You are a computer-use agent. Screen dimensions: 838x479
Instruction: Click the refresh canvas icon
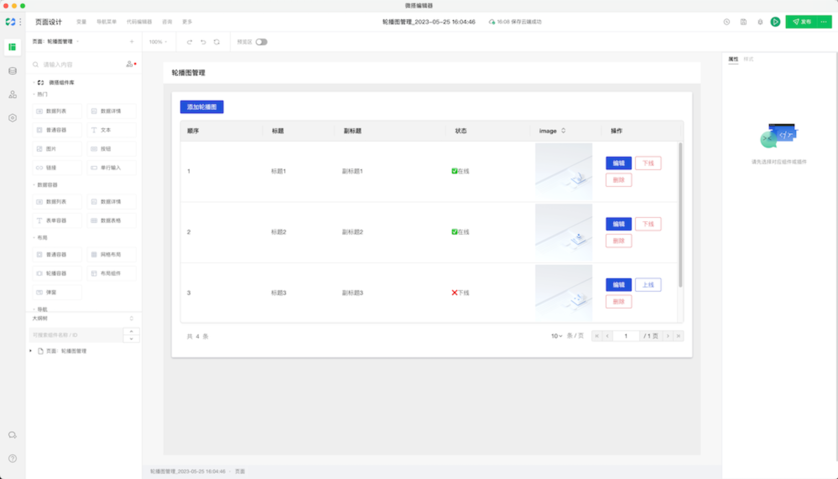[x=216, y=42]
